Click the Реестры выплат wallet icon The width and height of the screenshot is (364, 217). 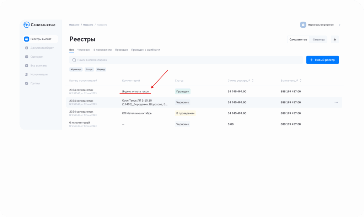tap(27, 39)
